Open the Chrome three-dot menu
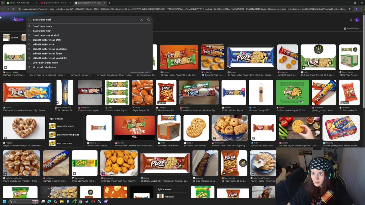365x205 pixels. point(362,9)
